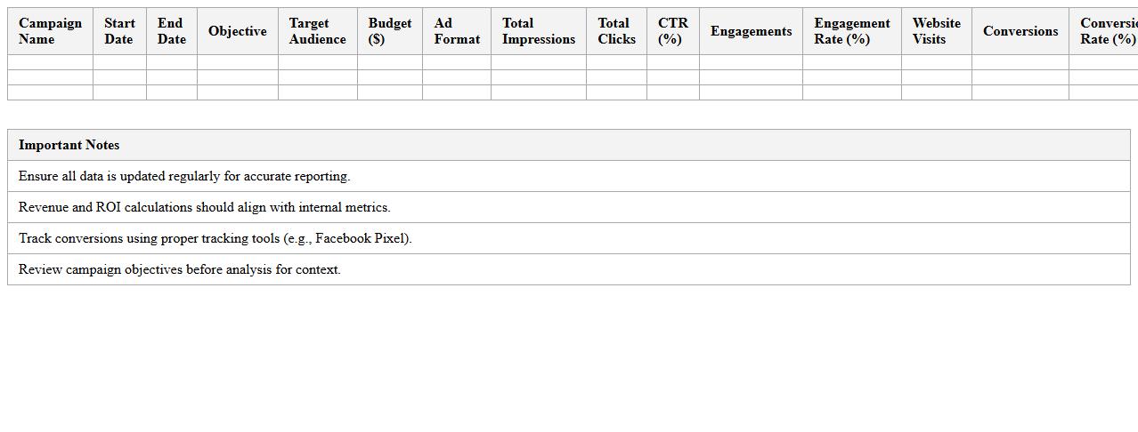The image size is (1138, 432).
Task: Select the Facebook Pixel tracking note
Action: (215, 238)
